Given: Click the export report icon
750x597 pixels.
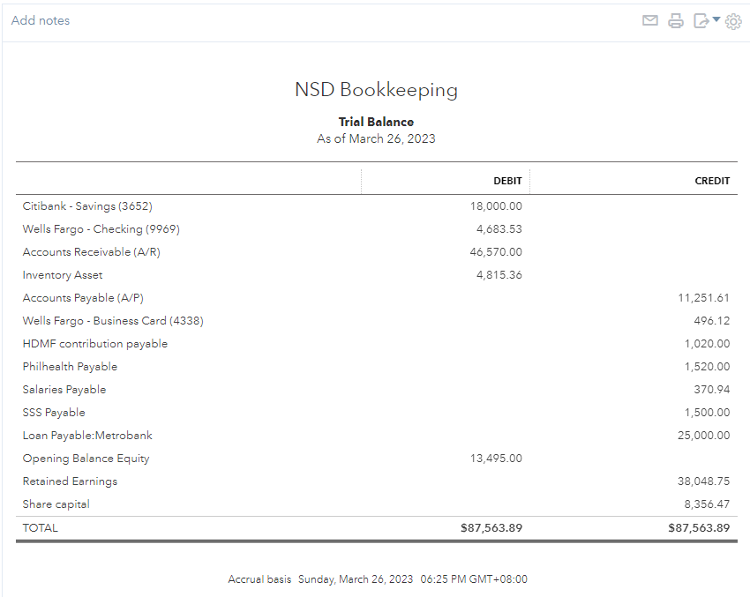Looking at the screenshot, I should point(701,21).
